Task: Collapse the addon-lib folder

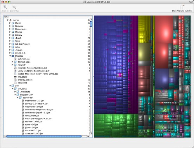Action: [18, 98]
